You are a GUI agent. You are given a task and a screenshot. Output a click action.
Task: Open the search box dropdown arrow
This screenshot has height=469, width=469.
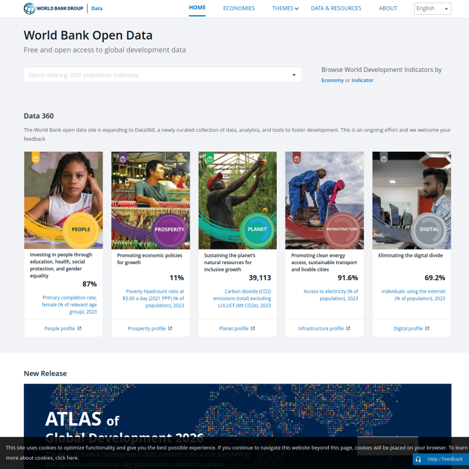[294, 75]
